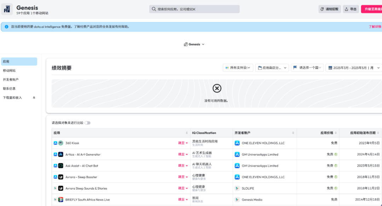Image resolution: width=382 pixels, height=206 pixels.
Task: Click the blue info icon in banner
Action: tap(7, 27)
